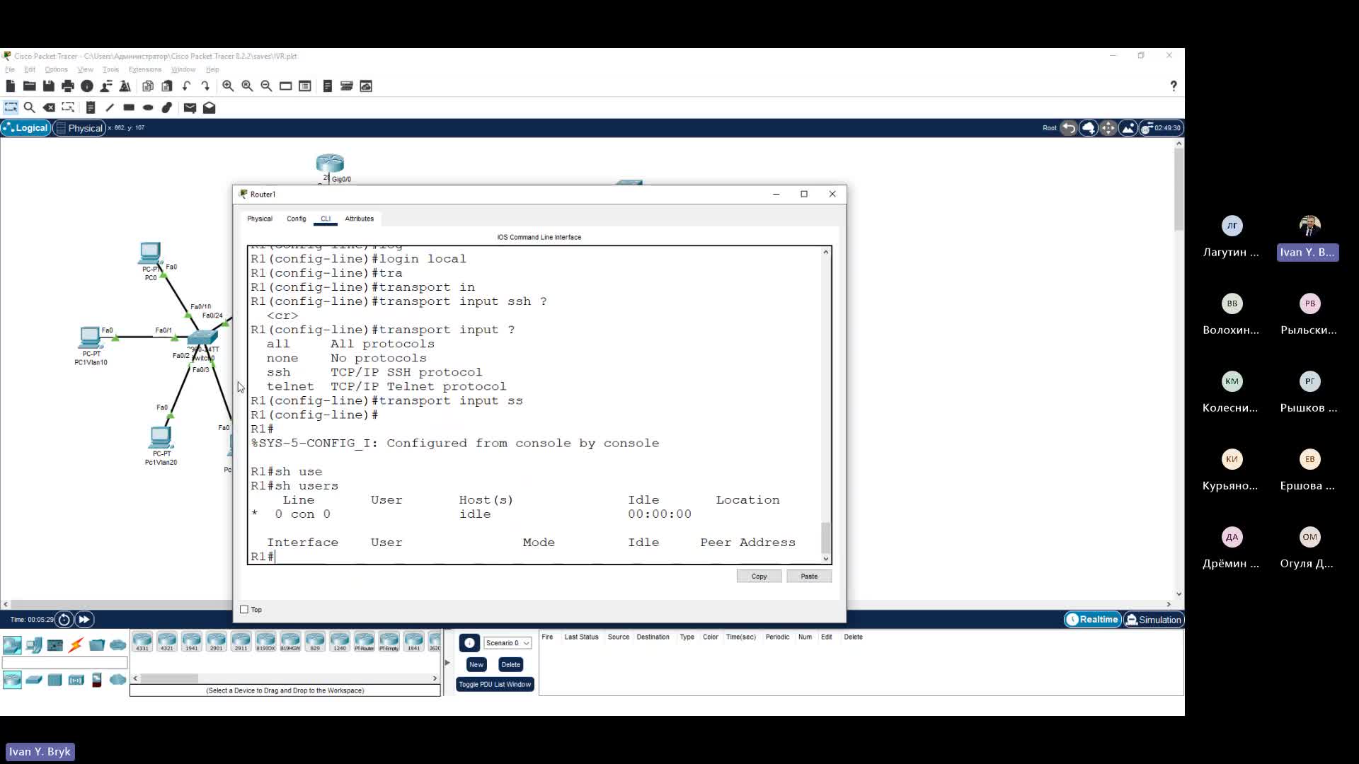Open the Options menu

[x=56, y=69]
